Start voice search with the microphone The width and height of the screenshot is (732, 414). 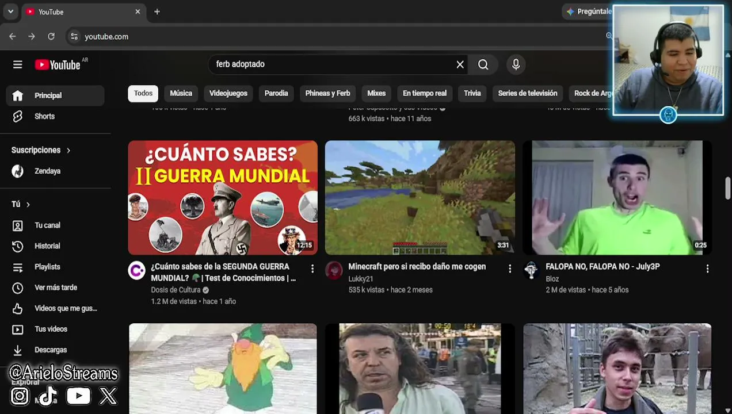pyautogui.click(x=516, y=64)
